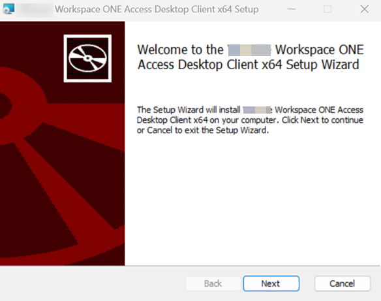This screenshot has height=301, width=381.
Task: Cancel the Setup Wizard
Action: (343, 283)
